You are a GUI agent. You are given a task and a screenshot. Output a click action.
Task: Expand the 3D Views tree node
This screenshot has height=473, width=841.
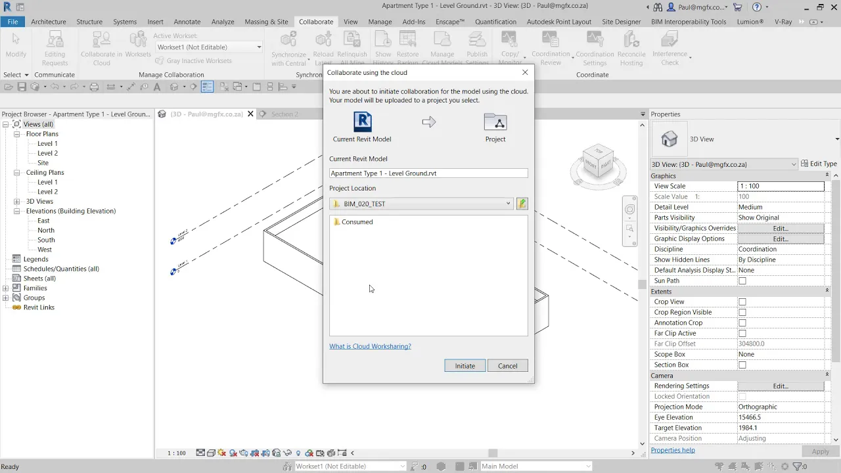pos(17,202)
